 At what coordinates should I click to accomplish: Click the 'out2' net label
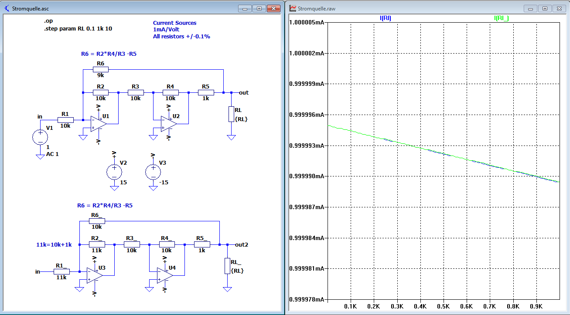[x=242, y=244]
